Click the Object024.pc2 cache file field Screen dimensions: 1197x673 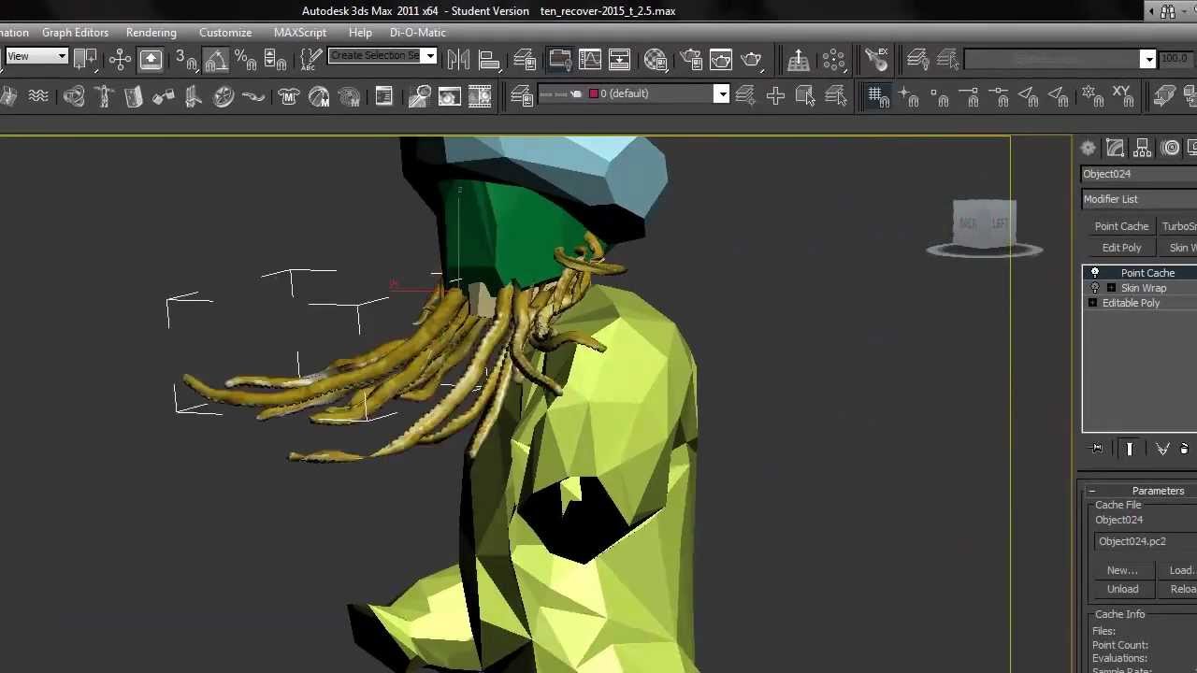point(1146,541)
